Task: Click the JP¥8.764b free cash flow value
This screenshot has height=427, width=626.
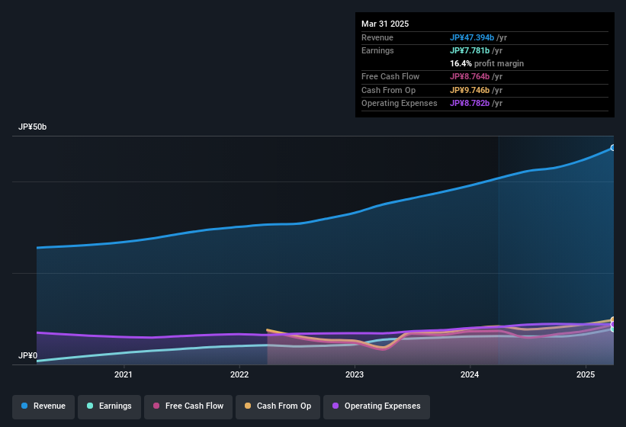Action: tap(470, 76)
